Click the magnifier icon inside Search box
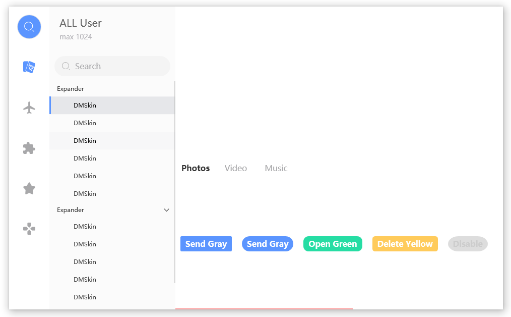Viewport: 511px width, 317px height. (x=66, y=66)
